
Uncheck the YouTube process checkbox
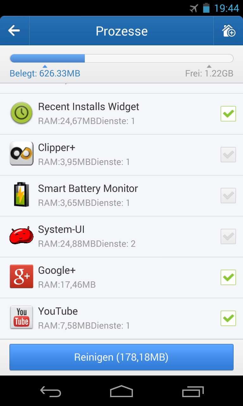click(228, 318)
